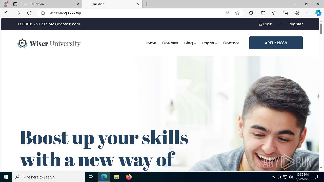Open the Register link
Image resolution: width=324 pixels, height=182 pixels.
296,24
